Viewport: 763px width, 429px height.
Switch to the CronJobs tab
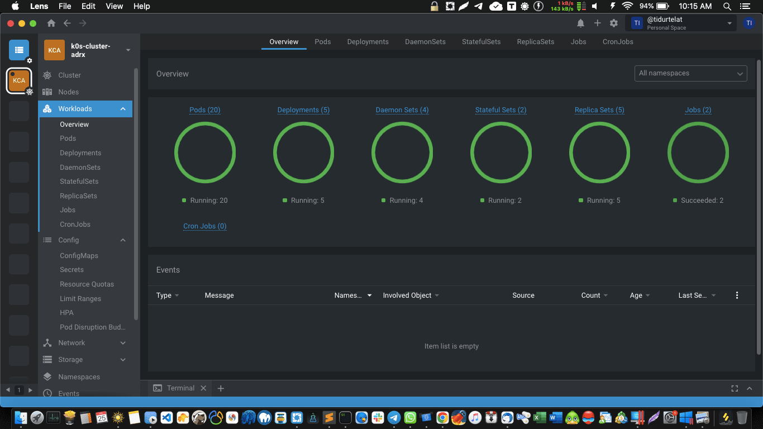[618, 42]
